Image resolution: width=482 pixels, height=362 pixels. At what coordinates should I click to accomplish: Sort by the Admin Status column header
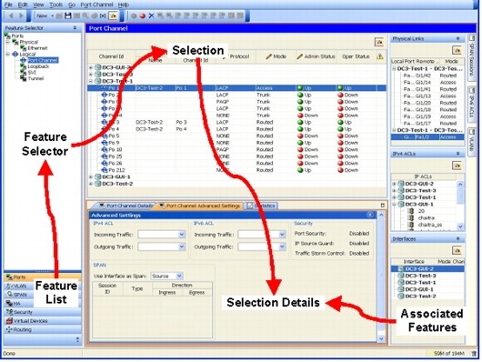coord(316,56)
